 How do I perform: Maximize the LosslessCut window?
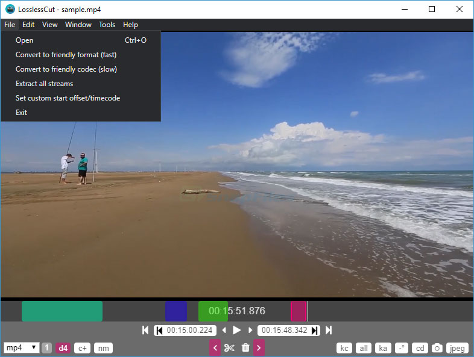pos(432,10)
